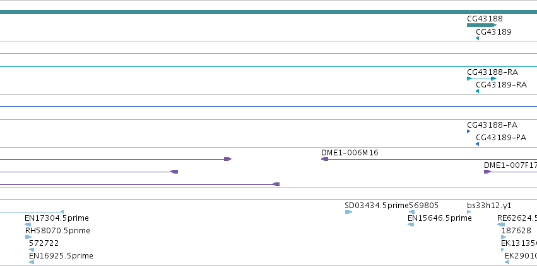The image size is (537, 266).
Task: Select the 572722 EST arrow glyph
Action: 32,250
